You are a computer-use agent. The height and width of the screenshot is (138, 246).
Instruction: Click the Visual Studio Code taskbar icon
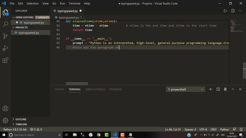point(115,135)
